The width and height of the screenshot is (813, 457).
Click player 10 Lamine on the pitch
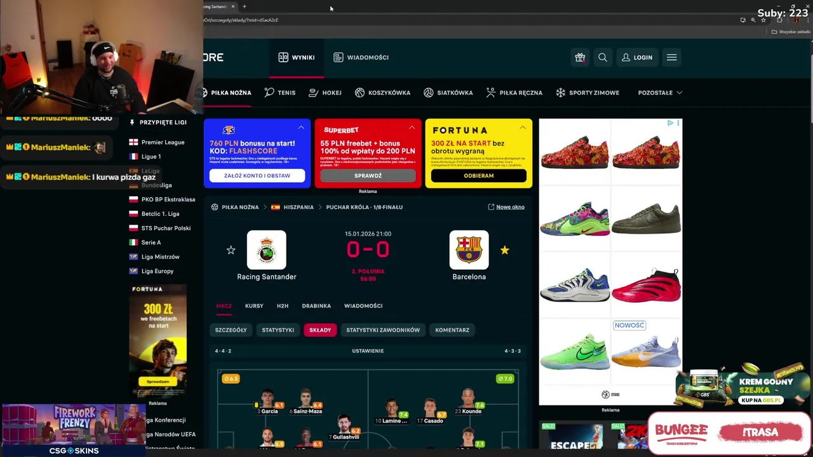pyautogui.click(x=392, y=410)
